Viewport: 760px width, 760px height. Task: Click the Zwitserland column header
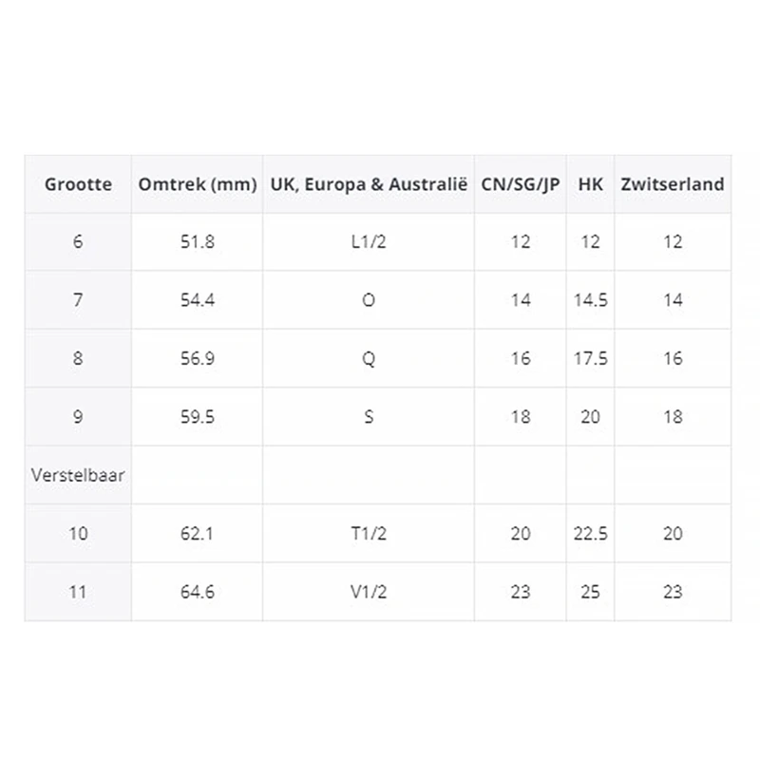(x=673, y=184)
